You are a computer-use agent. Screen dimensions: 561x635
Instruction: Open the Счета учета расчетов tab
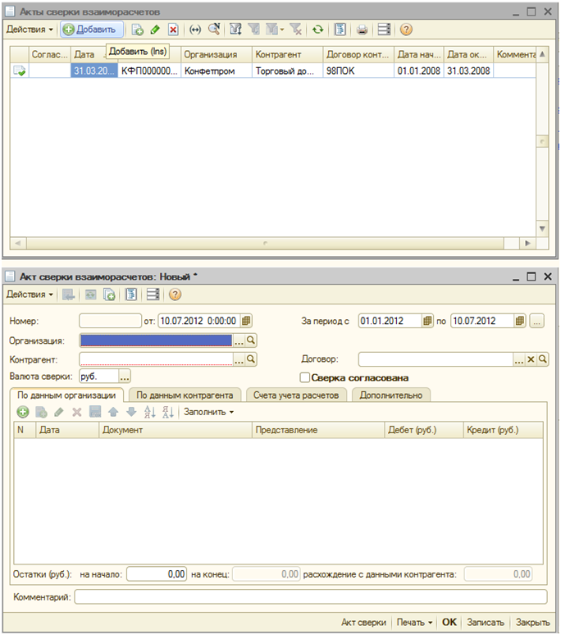(295, 395)
